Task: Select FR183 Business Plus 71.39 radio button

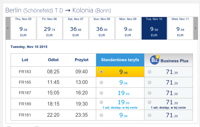Action: [150, 72]
